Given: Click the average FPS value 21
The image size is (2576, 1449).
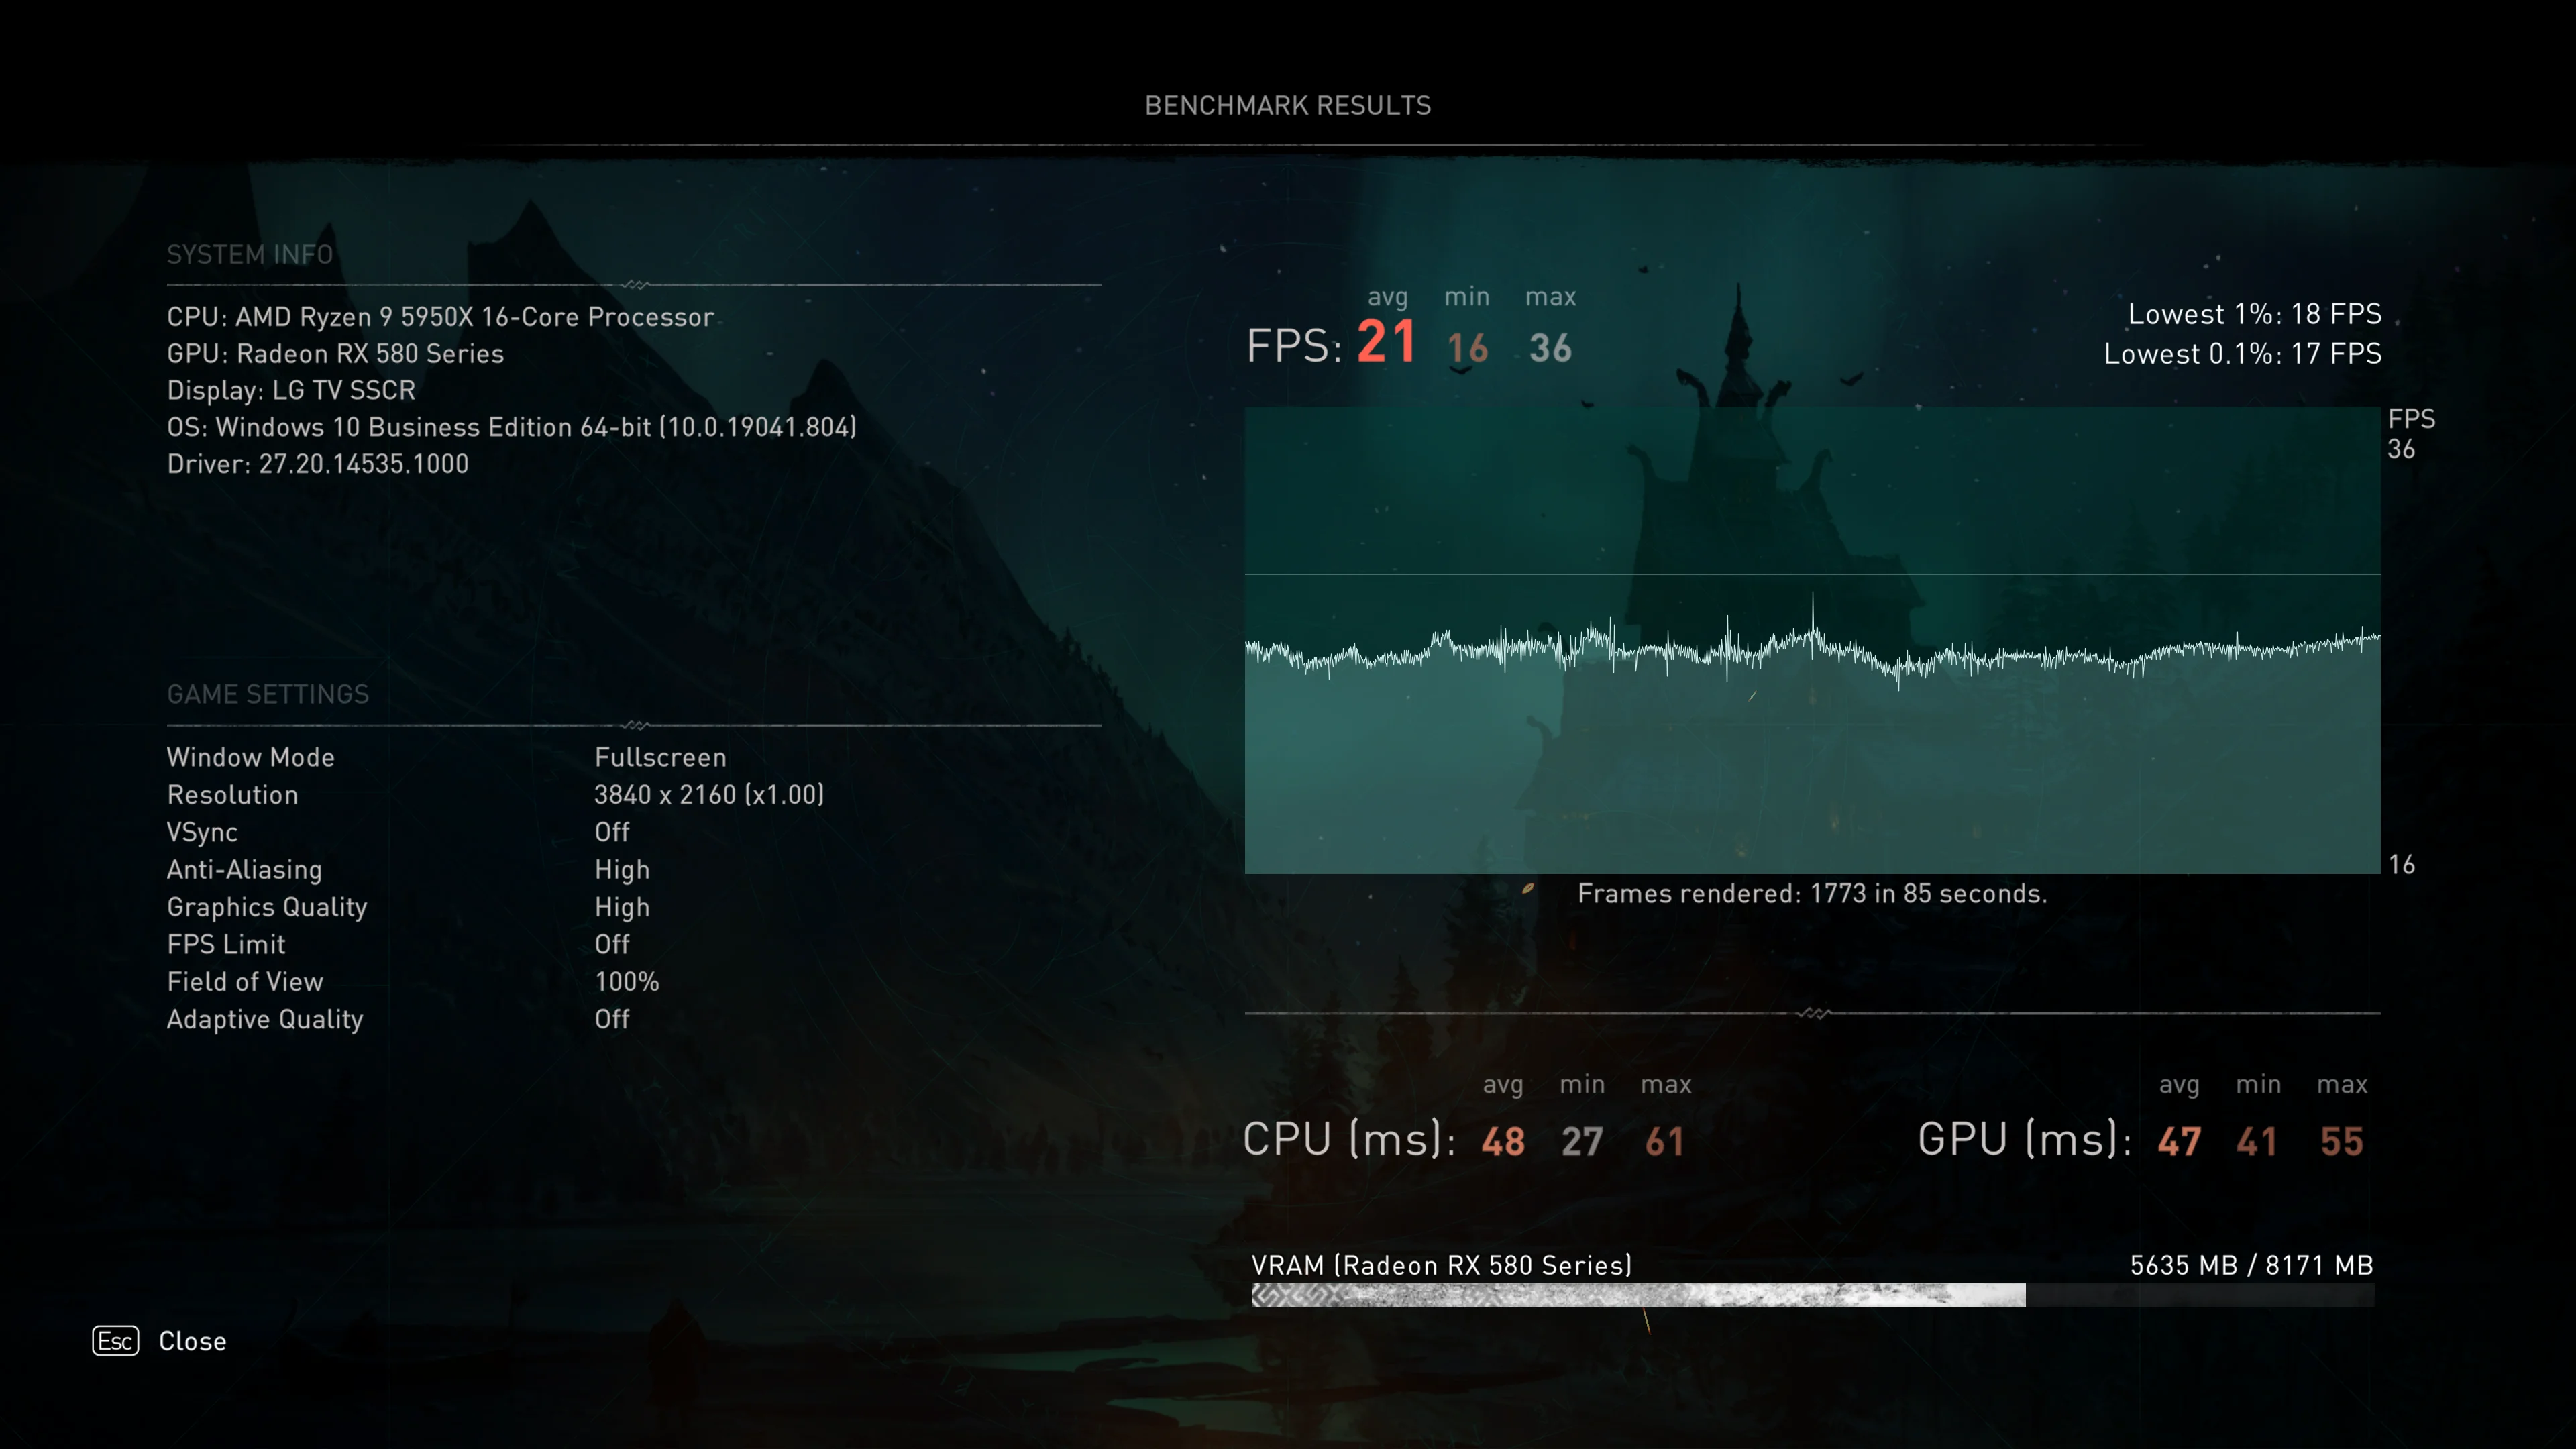Looking at the screenshot, I should [1387, 342].
